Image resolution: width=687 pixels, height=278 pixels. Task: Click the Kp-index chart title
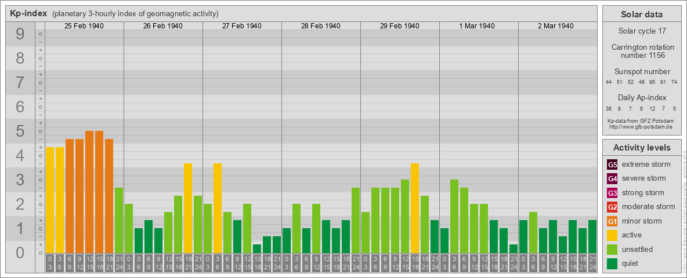click(28, 13)
